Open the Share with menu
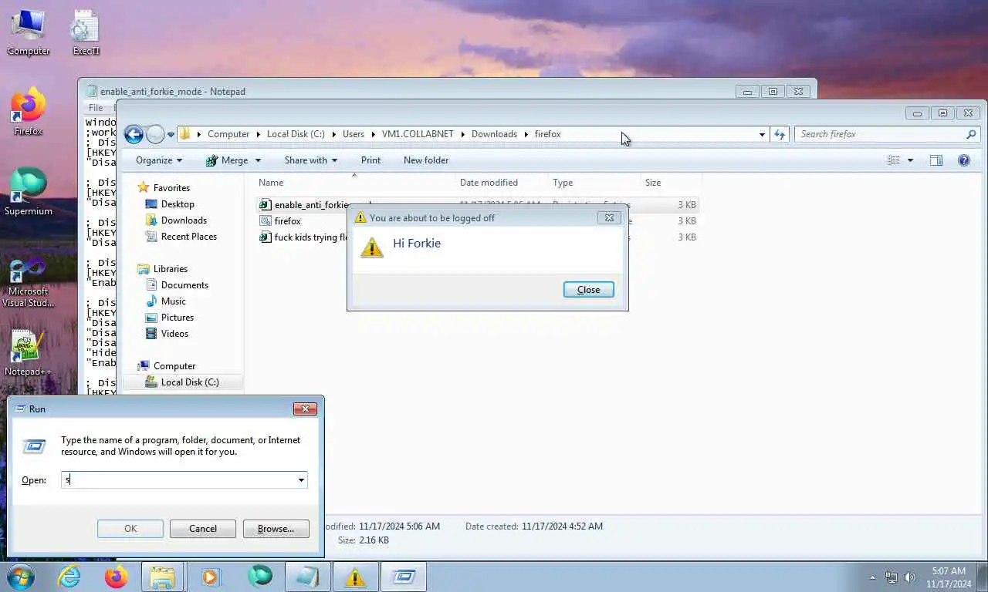988x592 pixels. coord(311,160)
